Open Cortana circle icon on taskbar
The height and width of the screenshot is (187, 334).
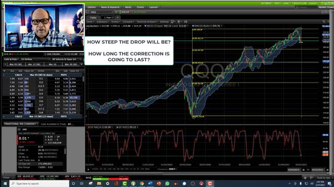pos(74,183)
